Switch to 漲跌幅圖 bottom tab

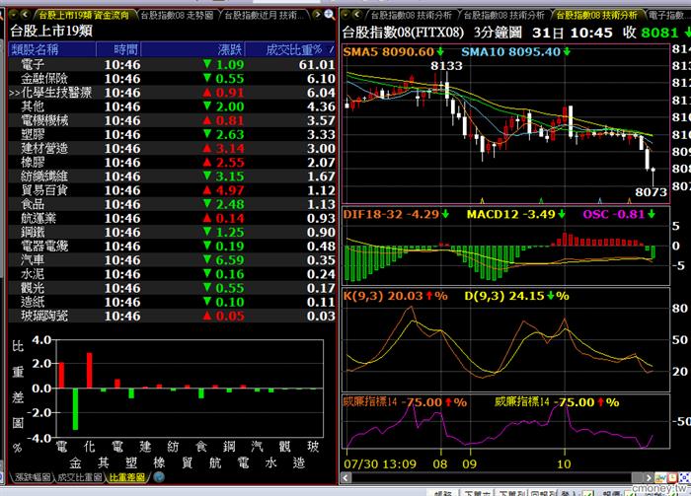pos(33,477)
